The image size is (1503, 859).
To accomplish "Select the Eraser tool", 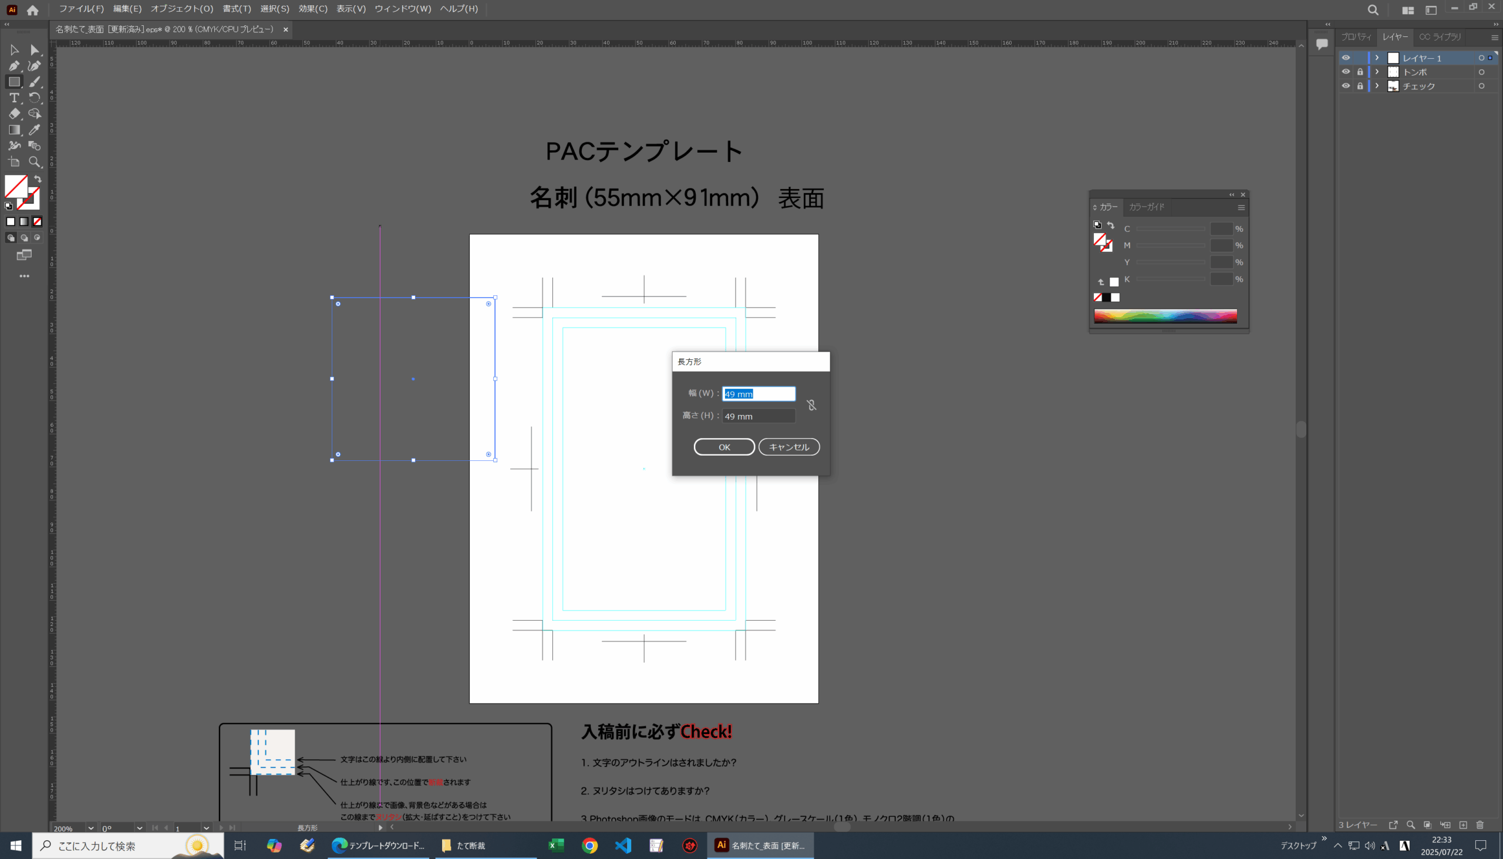I will click(x=14, y=114).
